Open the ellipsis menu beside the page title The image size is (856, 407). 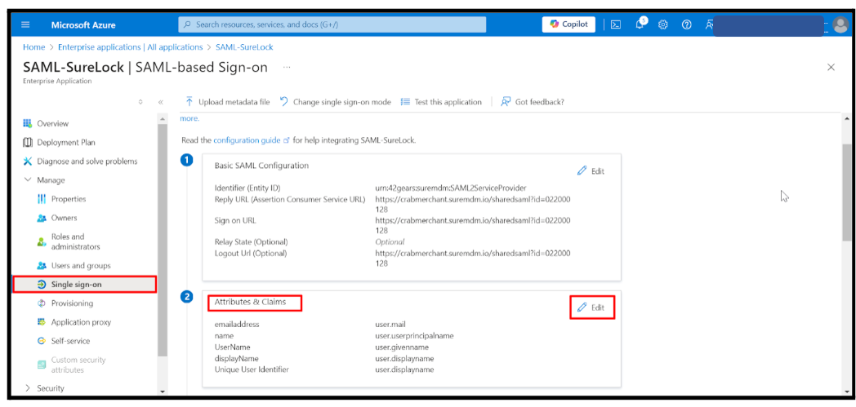coord(287,67)
